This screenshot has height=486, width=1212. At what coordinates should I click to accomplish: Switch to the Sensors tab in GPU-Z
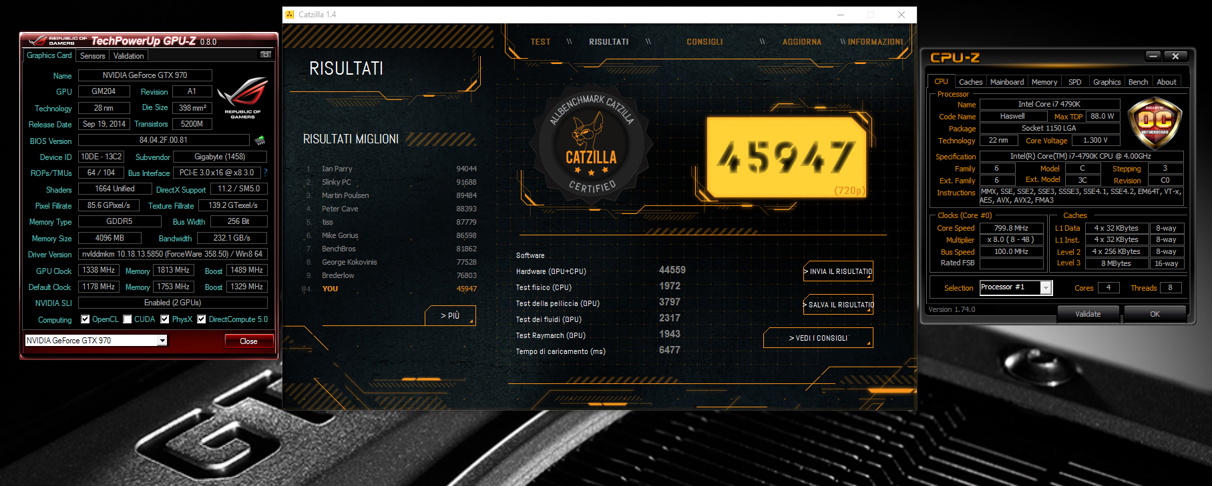click(93, 56)
